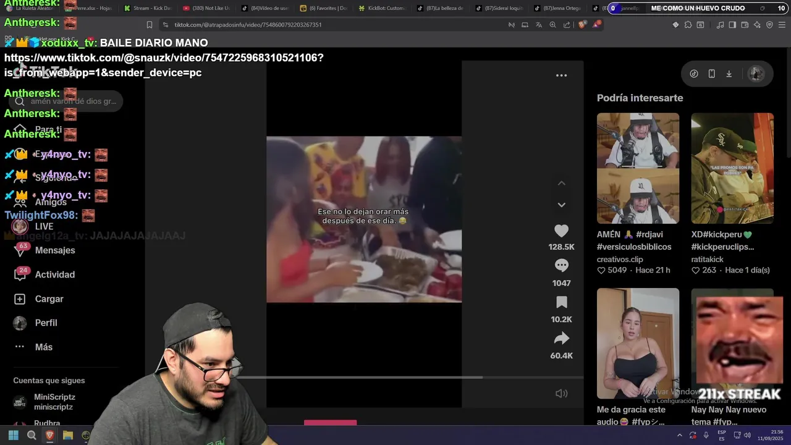Open Brave Rewards triangle icon
The width and height of the screenshot is (791, 445).
point(596,25)
